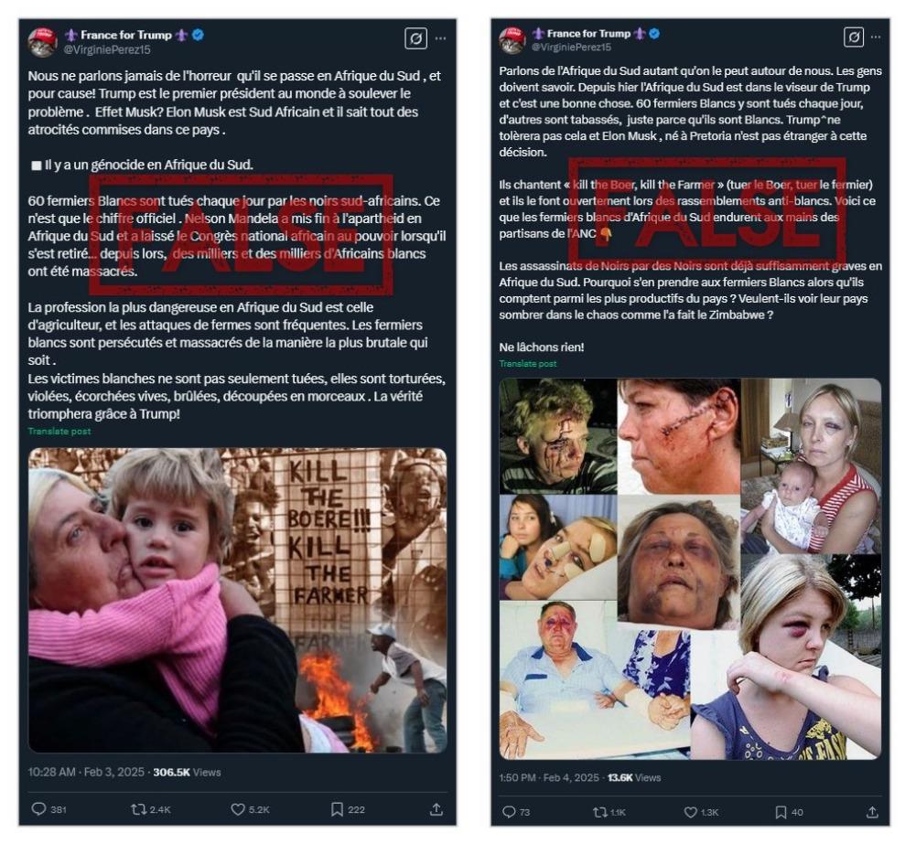This screenshot has width=905, height=844.
Task: Open France for Trump profile avatar on left
Action: tap(43, 41)
